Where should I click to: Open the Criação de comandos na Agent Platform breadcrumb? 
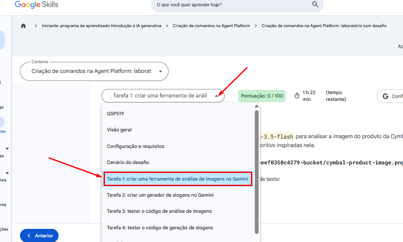coord(211,26)
